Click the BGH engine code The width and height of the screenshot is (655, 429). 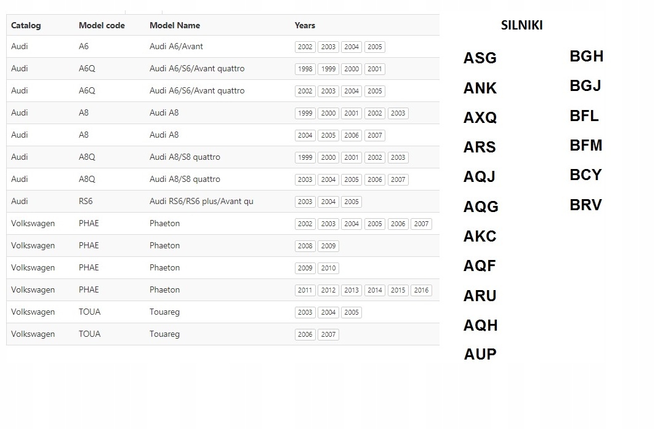(586, 57)
